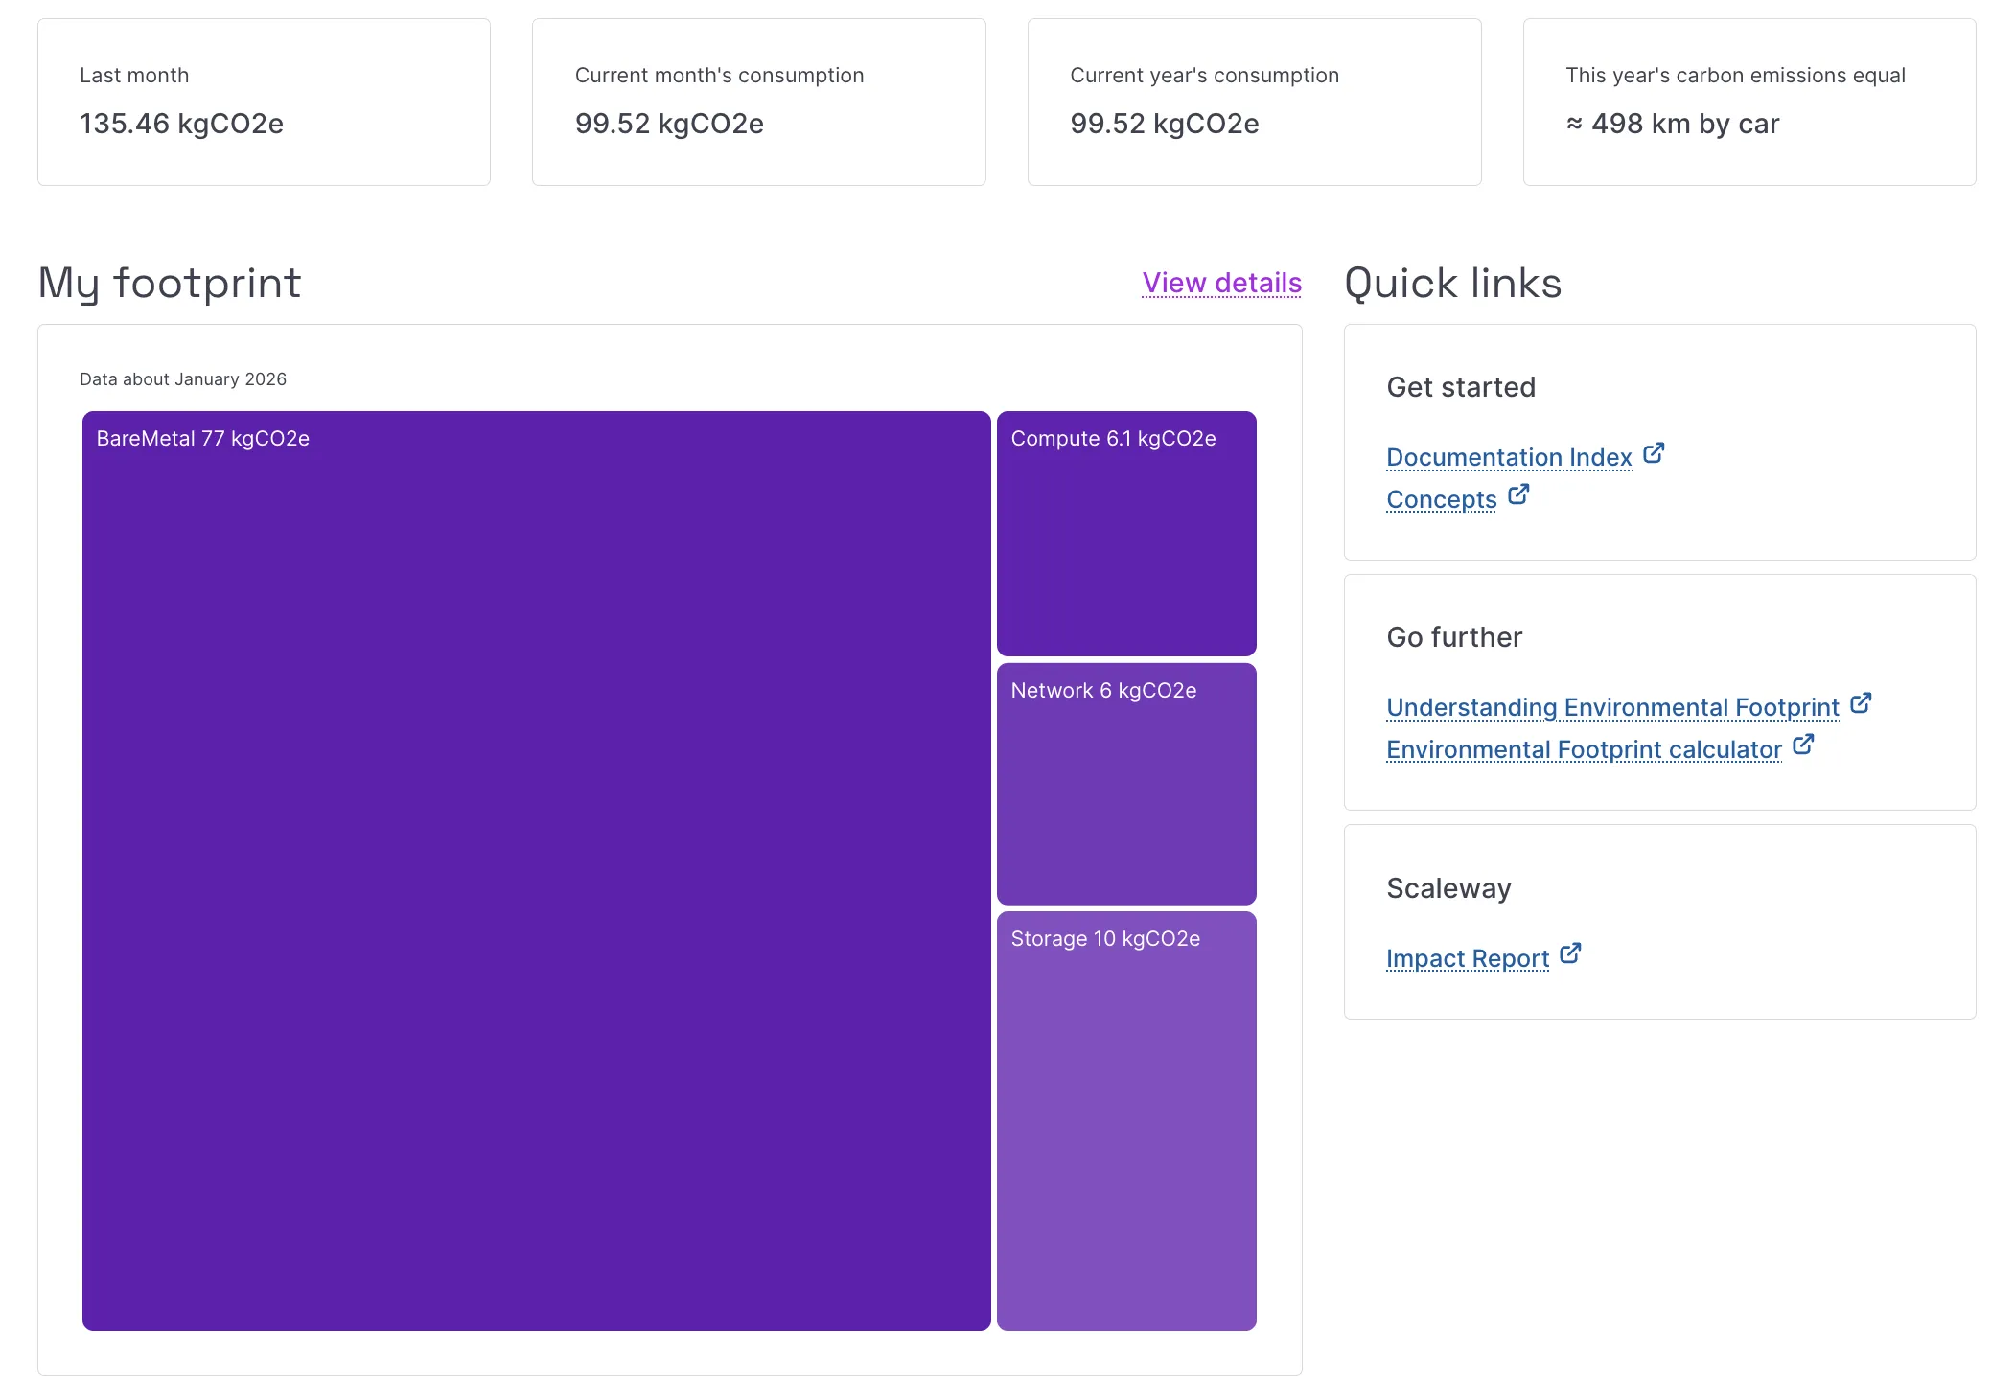The width and height of the screenshot is (2015, 1399).
Task: Click the carbon emissions km by car card
Action: tap(1749, 102)
